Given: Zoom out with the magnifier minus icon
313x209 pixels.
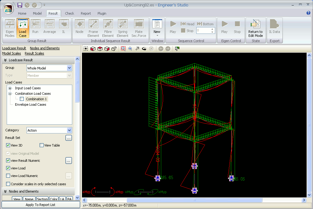Looking at the screenshot, I should coord(130,49).
